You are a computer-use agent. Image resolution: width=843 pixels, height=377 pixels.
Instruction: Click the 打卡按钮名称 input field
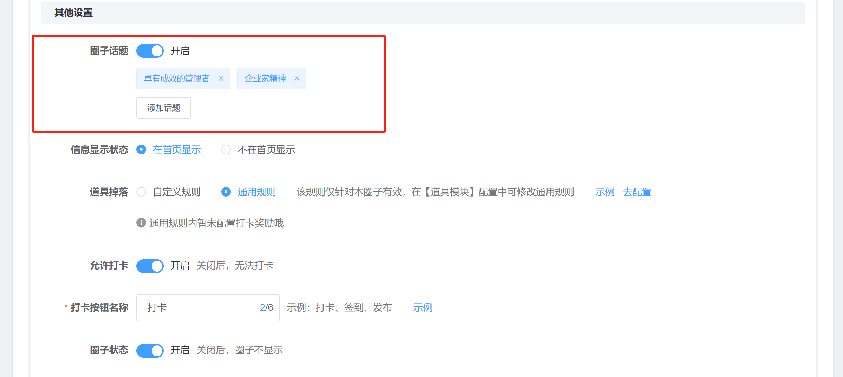click(198, 308)
